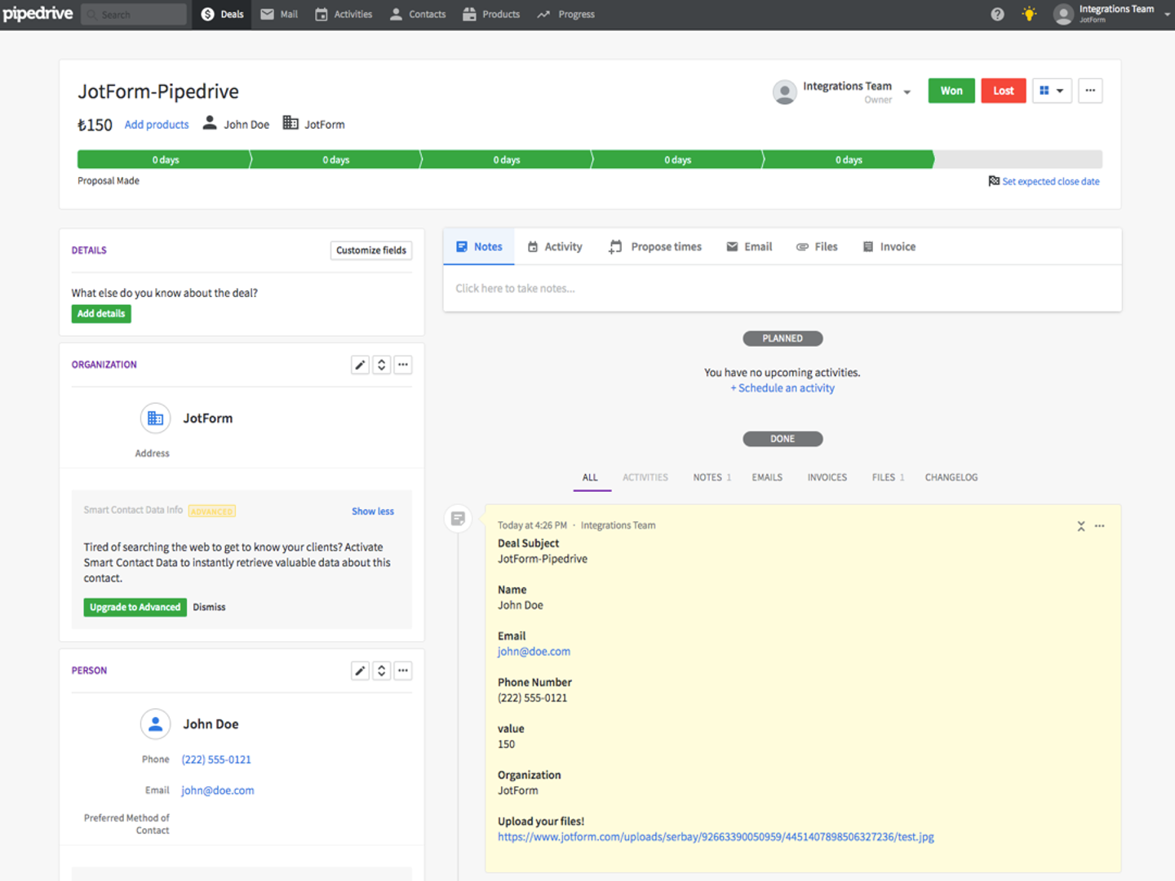Click the Add products link

[x=157, y=125]
